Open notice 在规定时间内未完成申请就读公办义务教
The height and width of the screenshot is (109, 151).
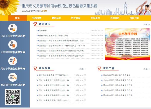pos(62,50)
